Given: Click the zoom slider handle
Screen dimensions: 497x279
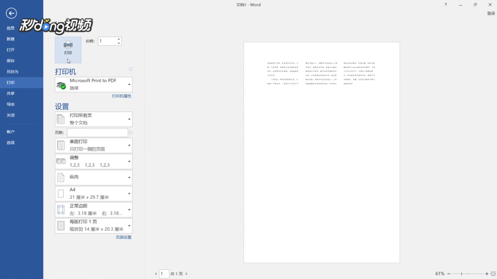Looking at the screenshot, I should [462, 274].
